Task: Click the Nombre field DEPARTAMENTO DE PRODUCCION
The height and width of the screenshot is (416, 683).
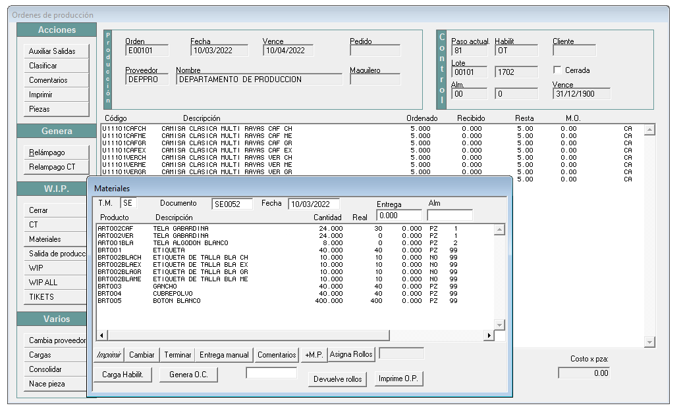Action: point(260,80)
